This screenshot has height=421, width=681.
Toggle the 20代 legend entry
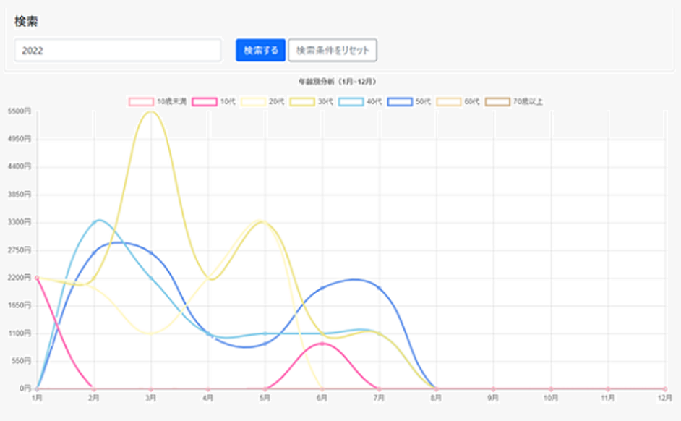pos(254,102)
